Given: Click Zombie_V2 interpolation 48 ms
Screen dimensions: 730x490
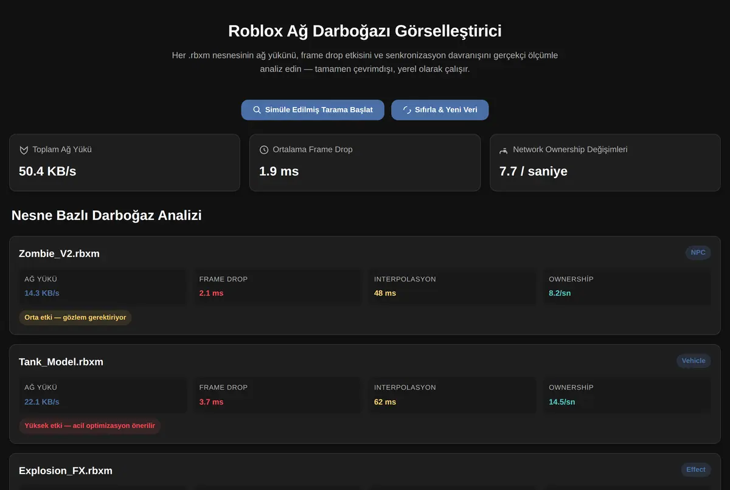Looking at the screenshot, I should click(x=385, y=293).
